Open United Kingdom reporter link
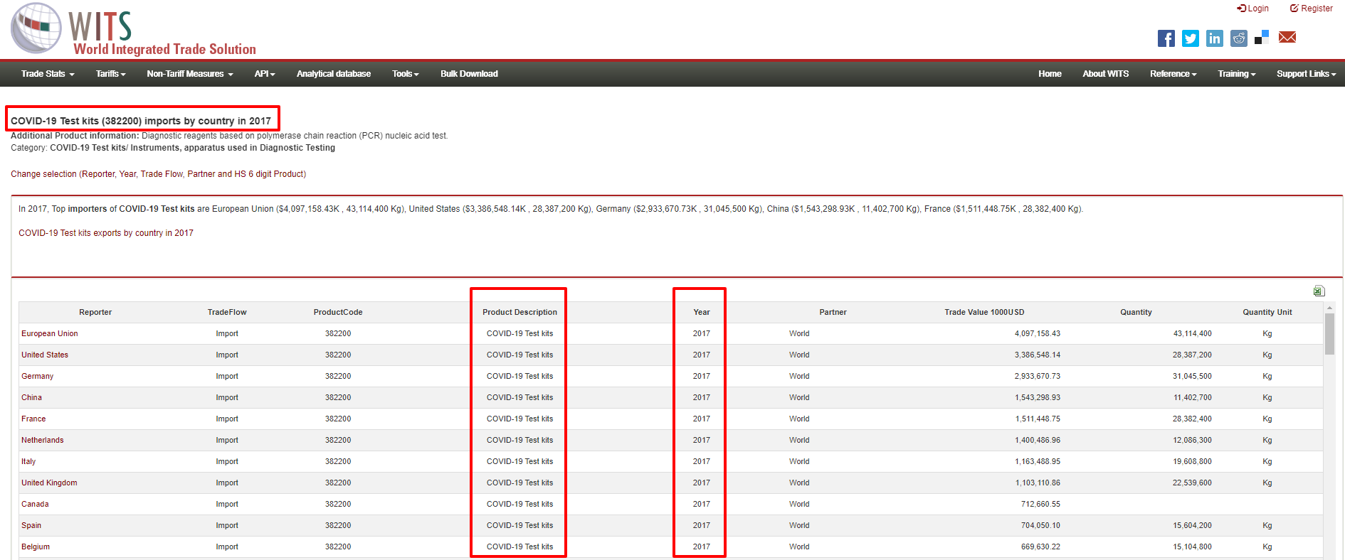This screenshot has width=1345, height=560. point(49,483)
